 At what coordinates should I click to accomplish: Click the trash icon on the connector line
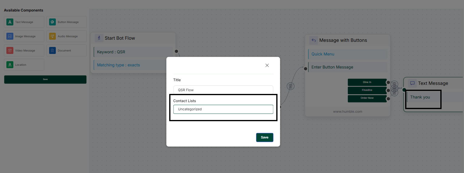click(x=291, y=86)
